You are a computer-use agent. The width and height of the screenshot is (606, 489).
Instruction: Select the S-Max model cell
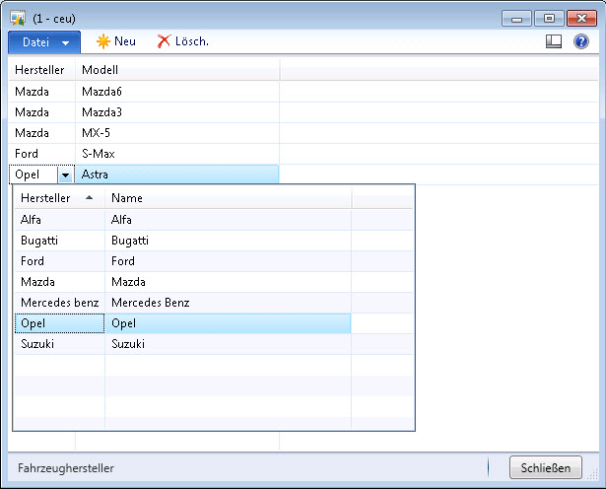tap(177, 154)
